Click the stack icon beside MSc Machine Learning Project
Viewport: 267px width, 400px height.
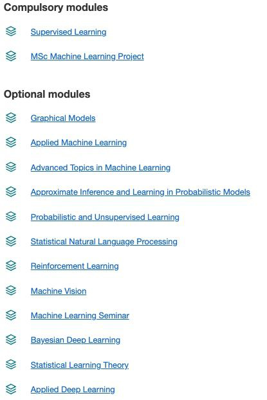click(11, 56)
